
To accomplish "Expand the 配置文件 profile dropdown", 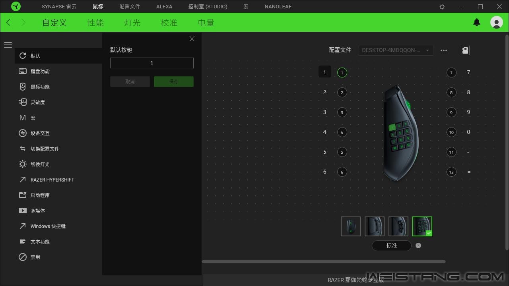I will (396, 50).
